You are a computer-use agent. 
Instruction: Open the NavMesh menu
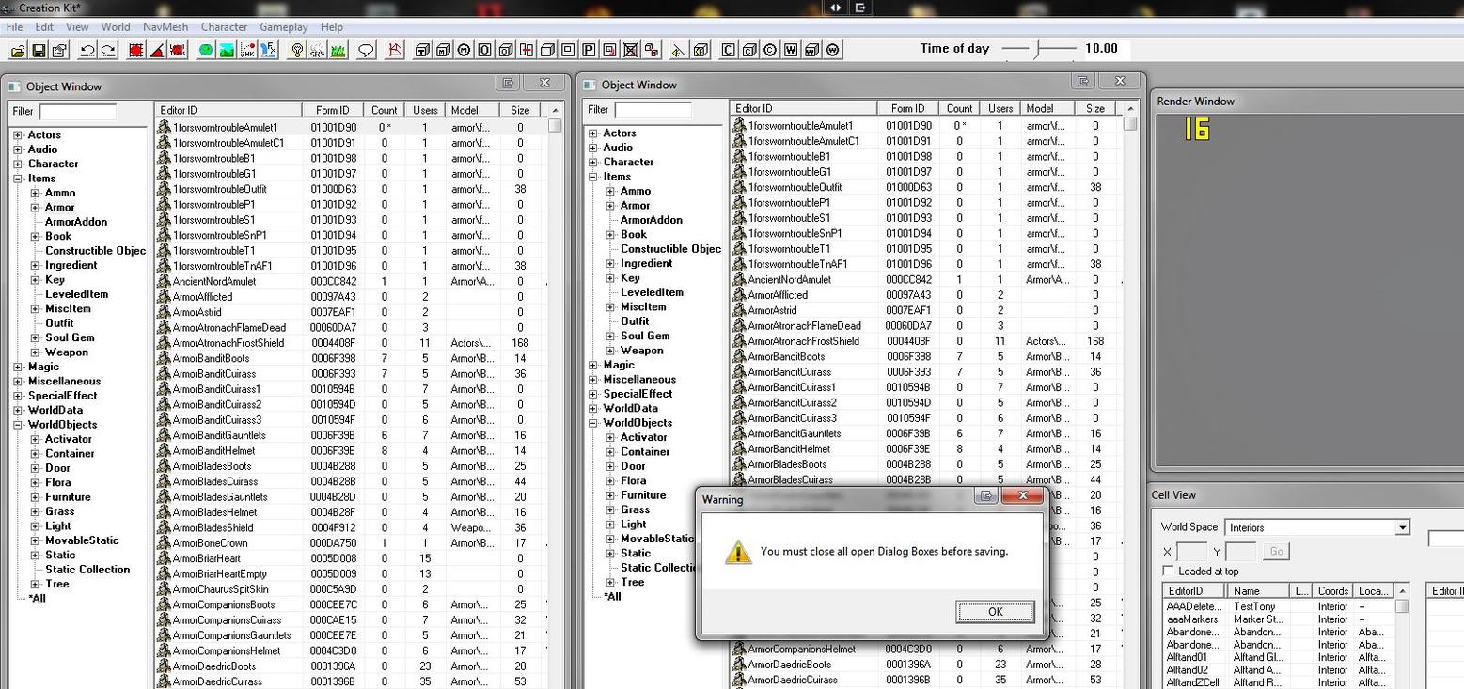[165, 27]
